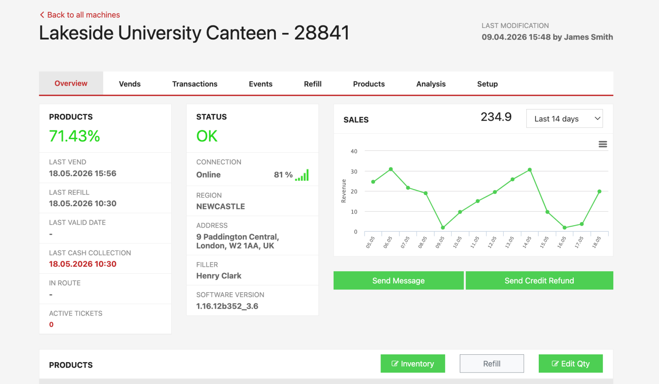
Task: Open the Inventory button
Action: [x=413, y=363]
